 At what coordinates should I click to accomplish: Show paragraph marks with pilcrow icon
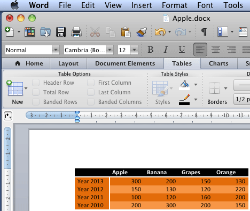204,32
